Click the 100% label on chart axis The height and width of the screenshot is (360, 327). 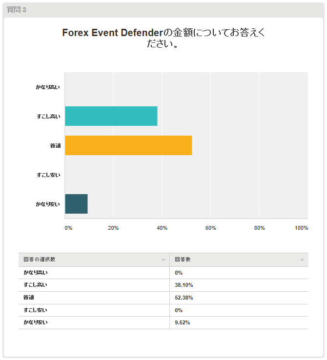click(301, 228)
